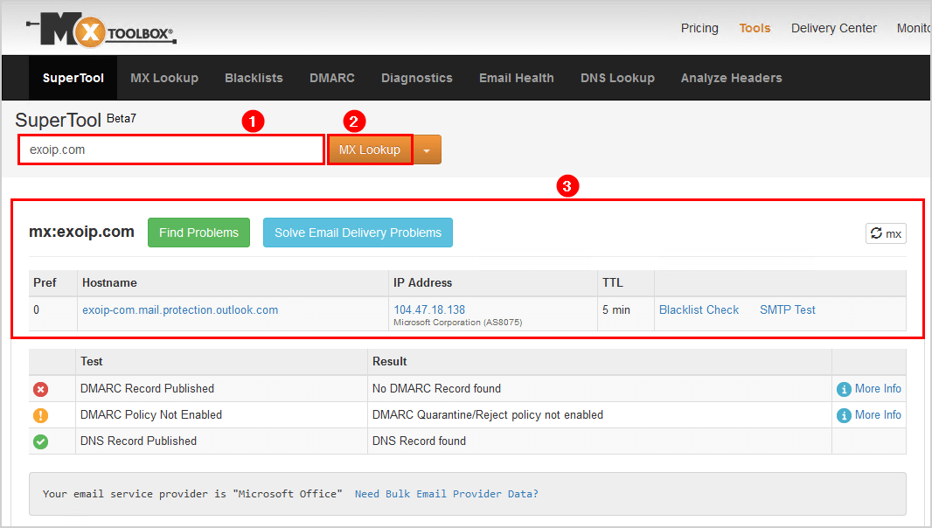Open the Delivery Center link

pos(834,28)
